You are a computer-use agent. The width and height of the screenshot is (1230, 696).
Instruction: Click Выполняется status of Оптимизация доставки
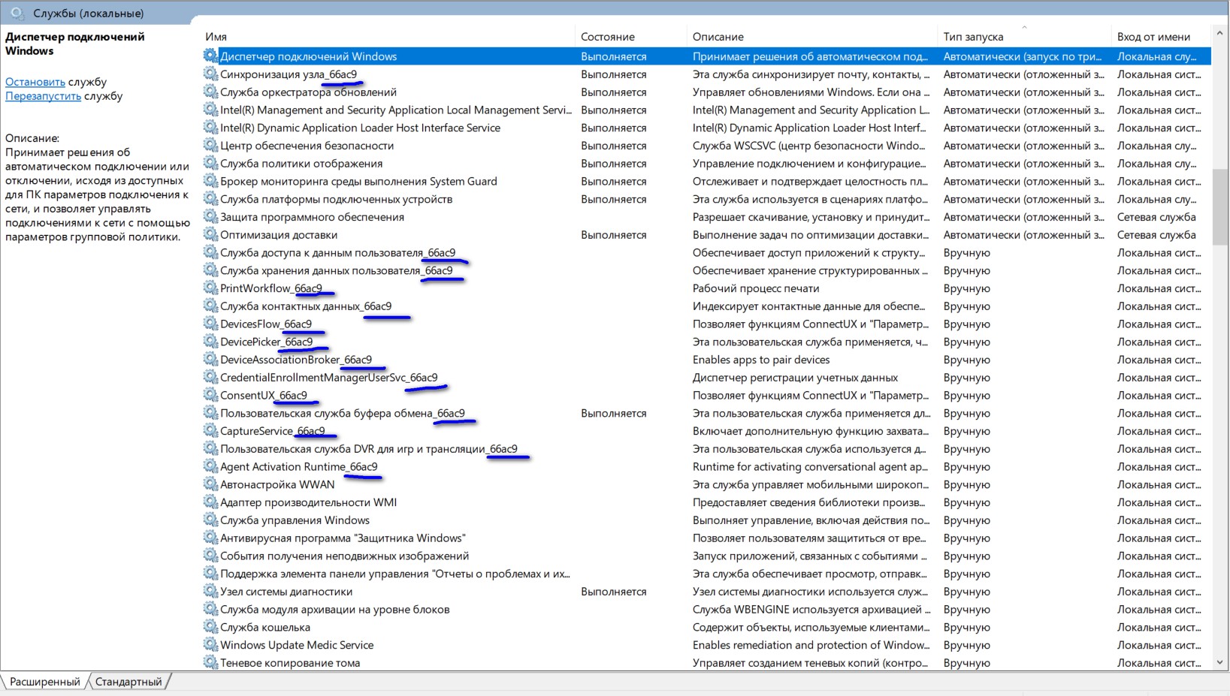click(x=613, y=235)
